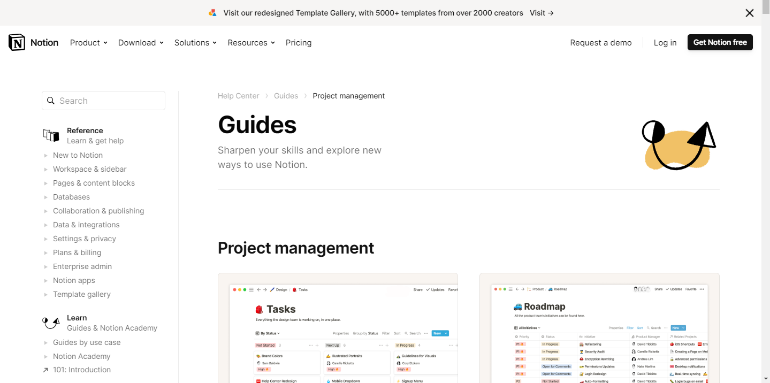Click the Guides header illustration

[x=678, y=145]
